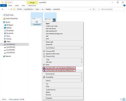
Task: Click Users in the address breadcrumb
Action: pos(37,9)
